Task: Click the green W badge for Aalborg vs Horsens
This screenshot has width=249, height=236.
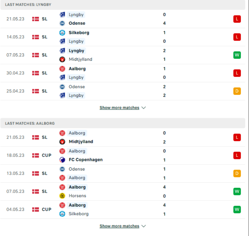Action: [237, 191]
